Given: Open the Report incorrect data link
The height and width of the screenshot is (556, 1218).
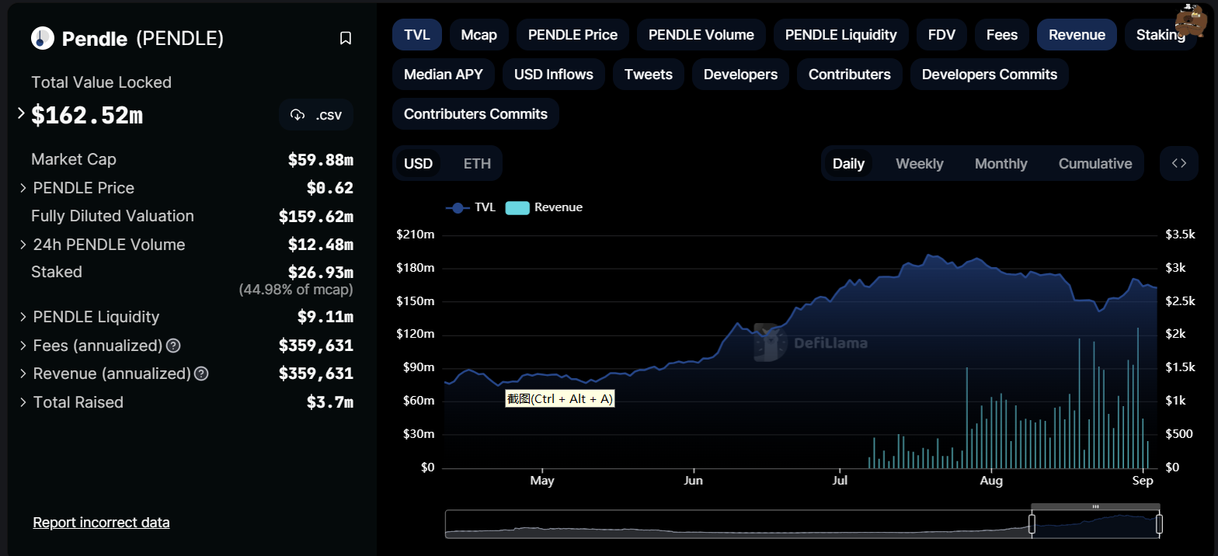Looking at the screenshot, I should 101,523.
